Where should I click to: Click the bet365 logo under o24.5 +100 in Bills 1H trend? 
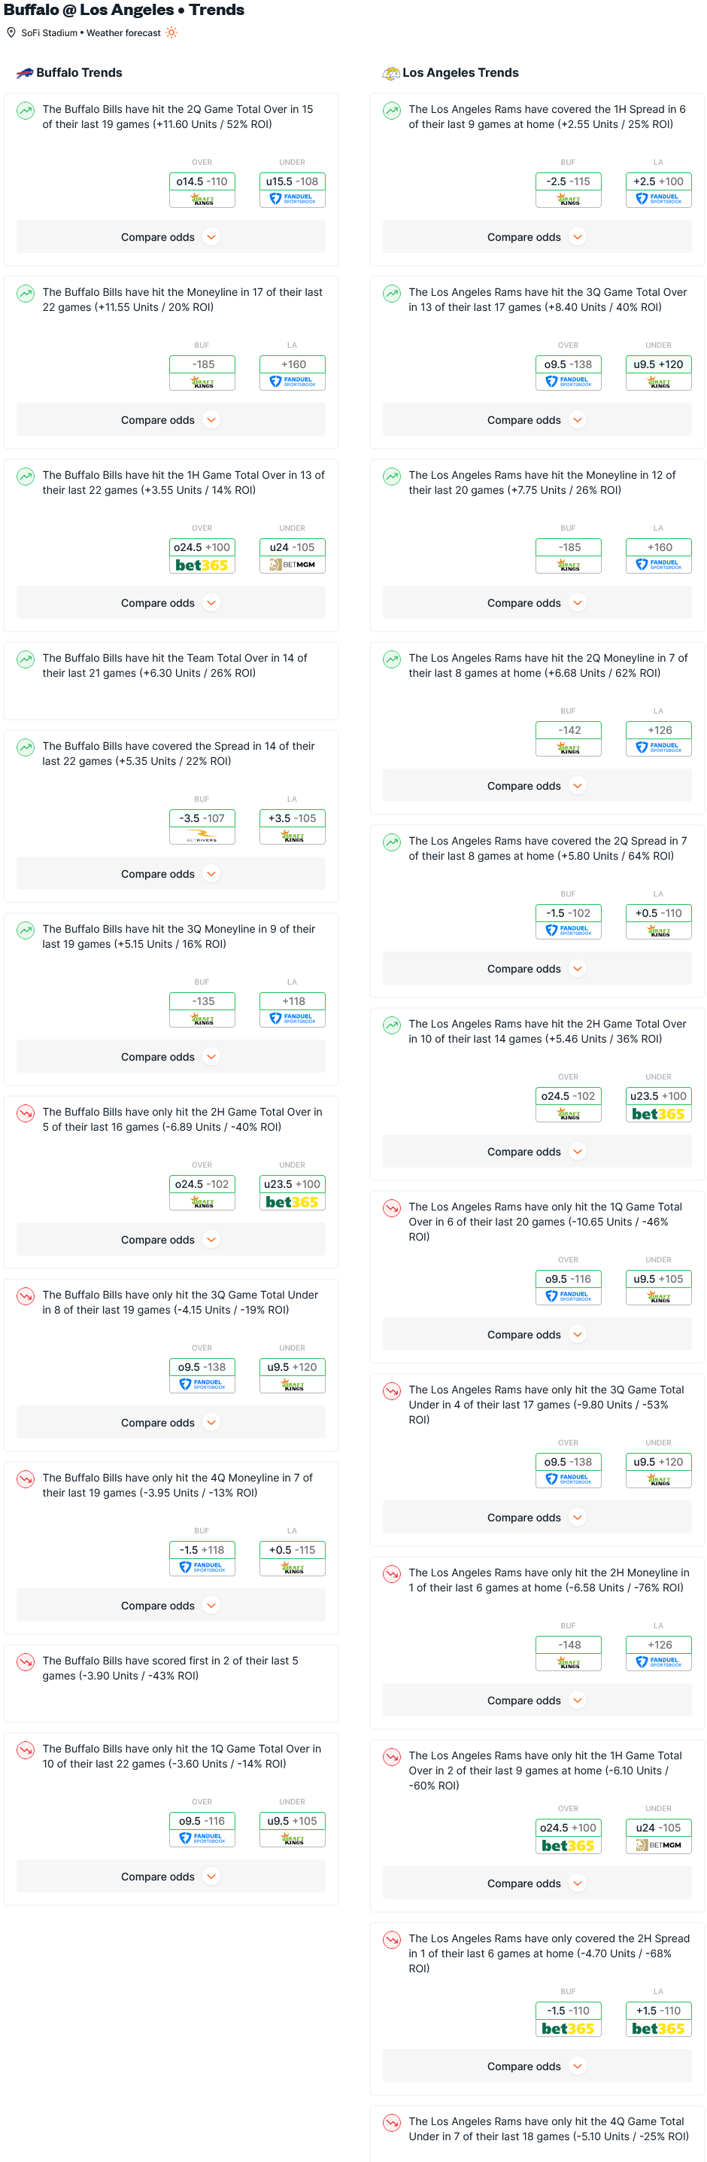[202, 565]
